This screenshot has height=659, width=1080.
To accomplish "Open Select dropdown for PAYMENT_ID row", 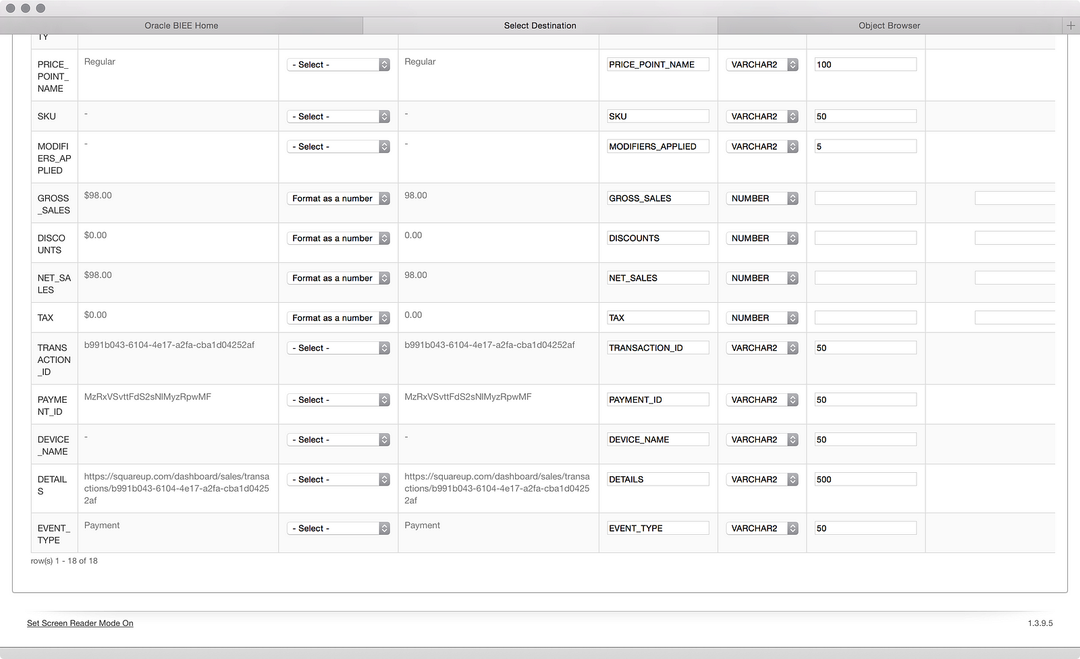I will coord(339,400).
